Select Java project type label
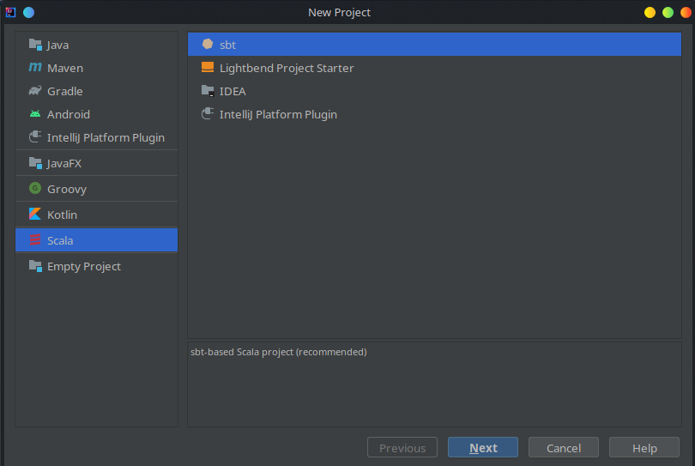Screen dimensions: 695x466 tap(57, 45)
